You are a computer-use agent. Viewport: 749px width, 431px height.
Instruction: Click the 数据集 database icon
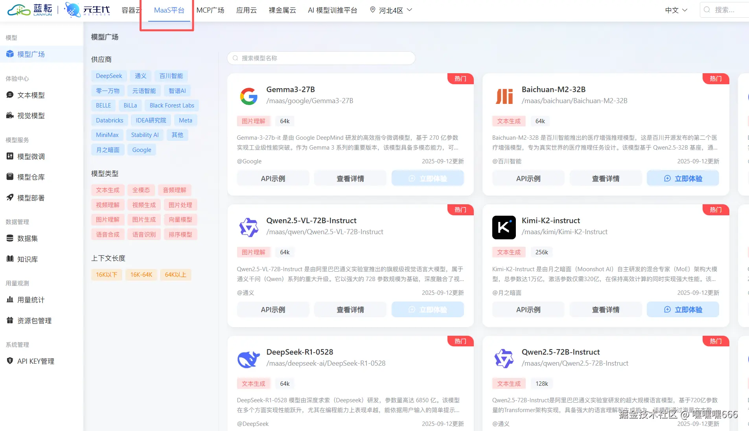[x=10, y=238]
